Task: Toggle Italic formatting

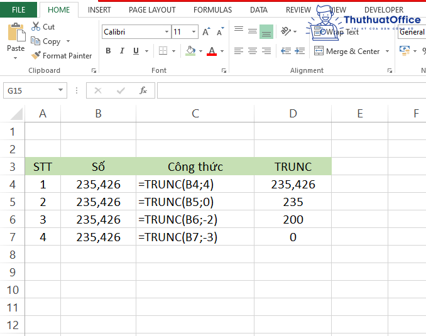Action: 122,51
